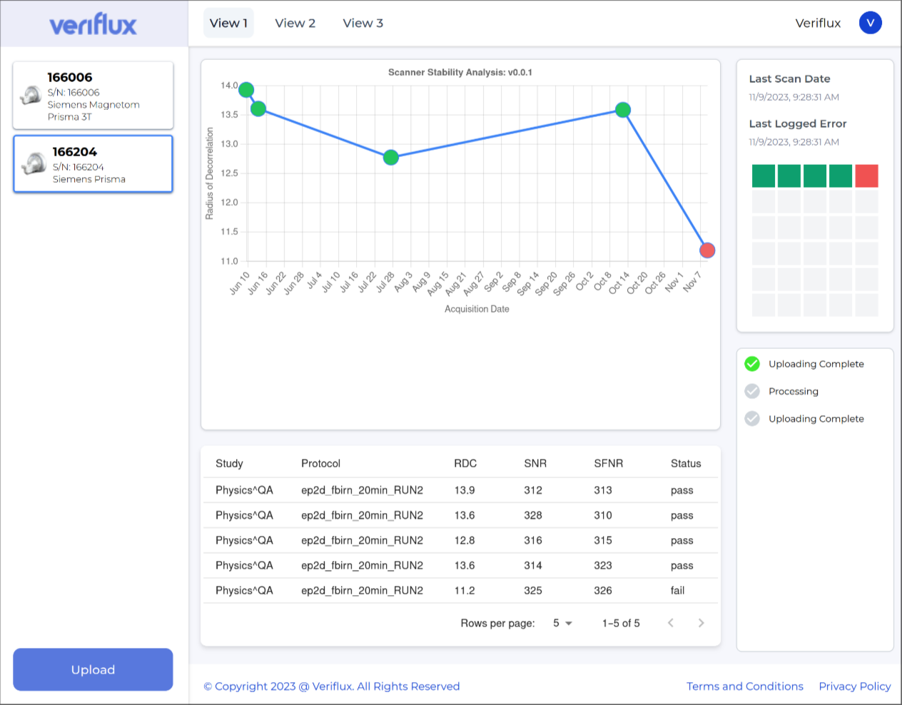Go to previous table page arrow
This screenshot has width=902, height=705.
[x=670, y=623]
